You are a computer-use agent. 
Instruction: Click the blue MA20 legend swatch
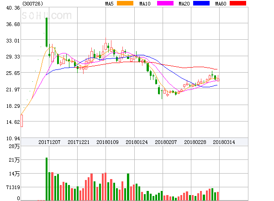click(201, 3)
